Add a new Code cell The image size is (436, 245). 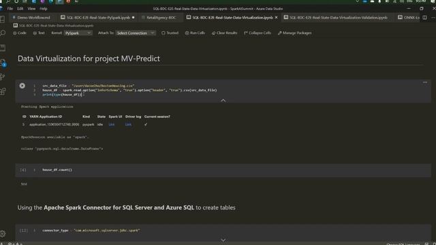pos(20,33)
